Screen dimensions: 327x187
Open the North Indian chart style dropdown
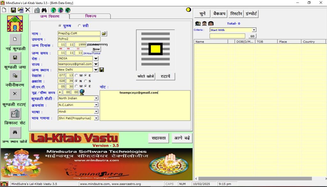click(x=96, y=98)
